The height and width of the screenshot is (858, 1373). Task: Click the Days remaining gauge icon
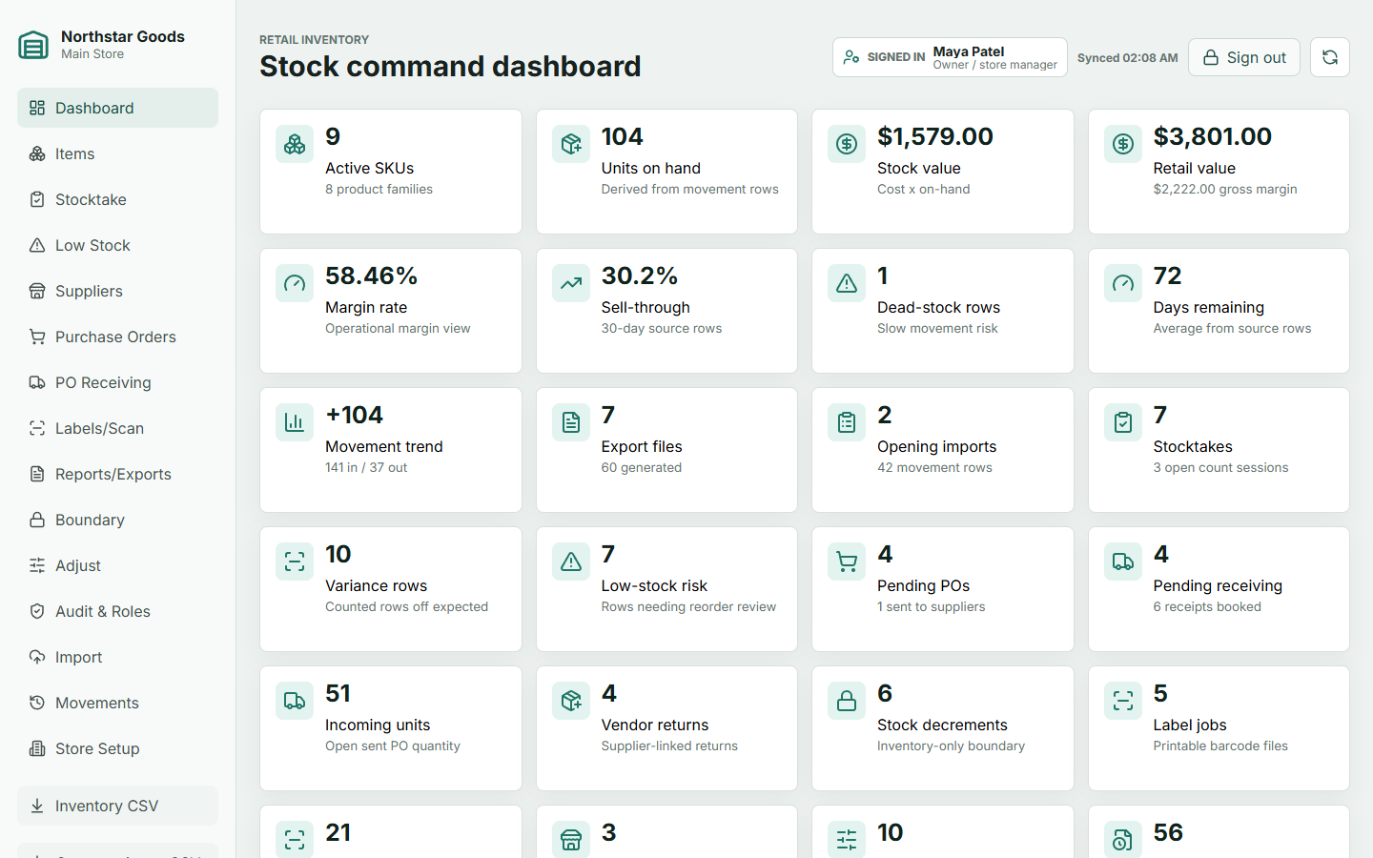point(1123,283)
